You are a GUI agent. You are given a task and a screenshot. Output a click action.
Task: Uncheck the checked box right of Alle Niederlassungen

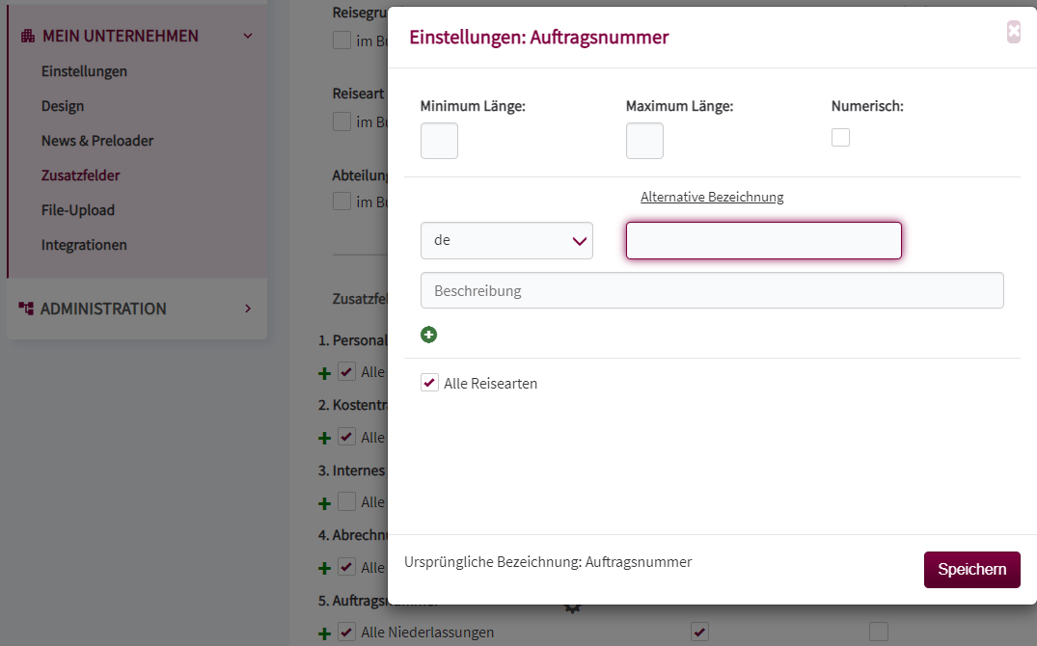point(699,633)
